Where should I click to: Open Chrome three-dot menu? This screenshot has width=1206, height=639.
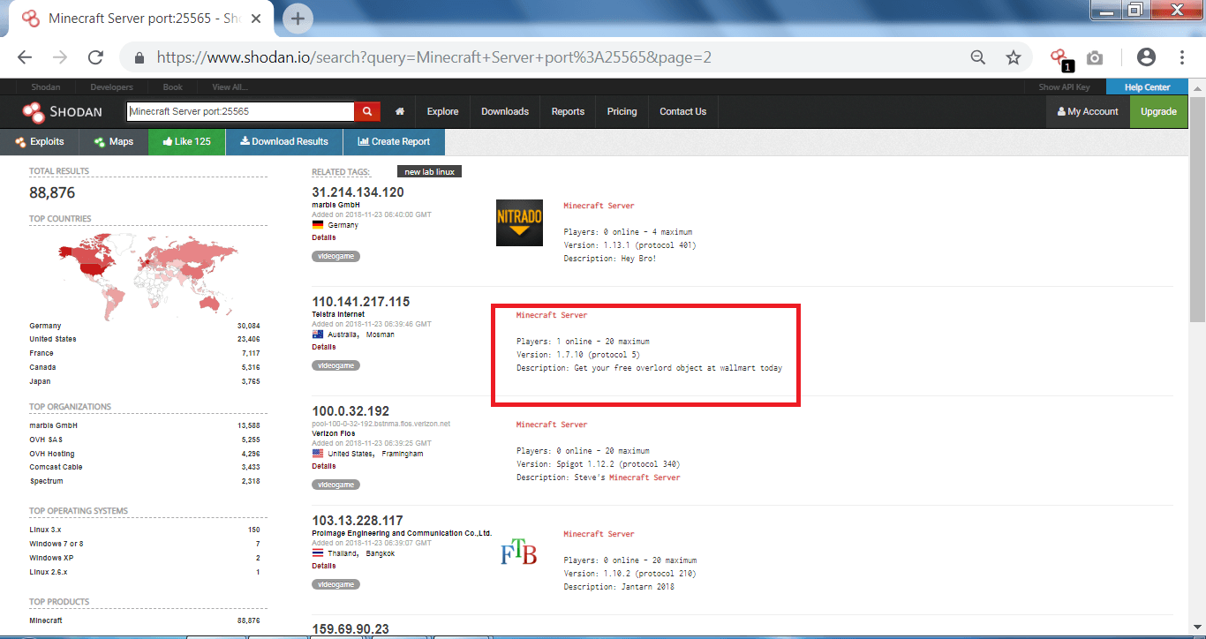pyautogui.click(x=1181, y=57)
